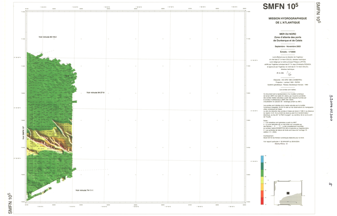Image resolution: width=337 pixels, height=216 pixels.
Task: Pick the red swatch at bottom of depth legend
Action: coord(262,201)
